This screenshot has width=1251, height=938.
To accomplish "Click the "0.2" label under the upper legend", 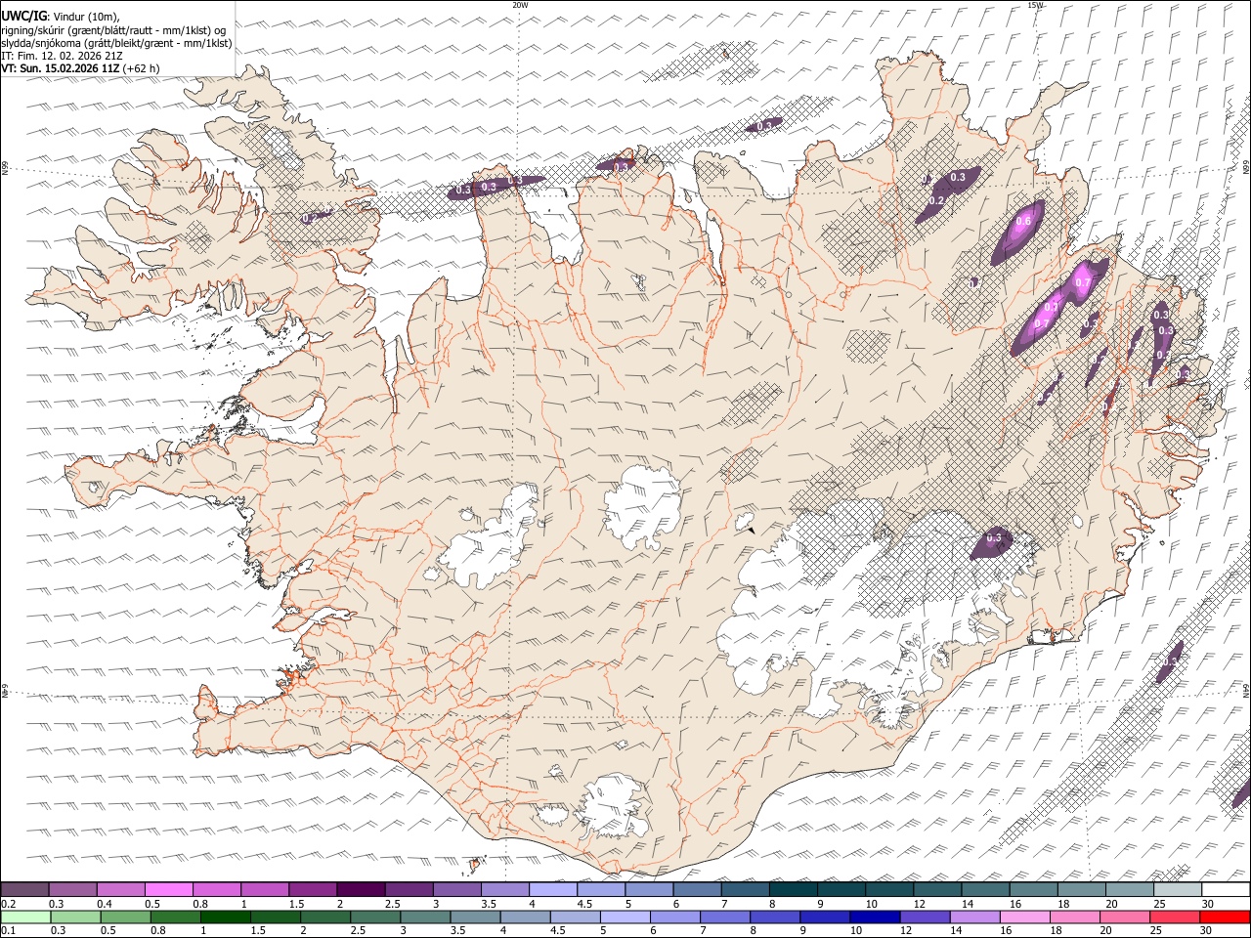I will click(8, 904).
